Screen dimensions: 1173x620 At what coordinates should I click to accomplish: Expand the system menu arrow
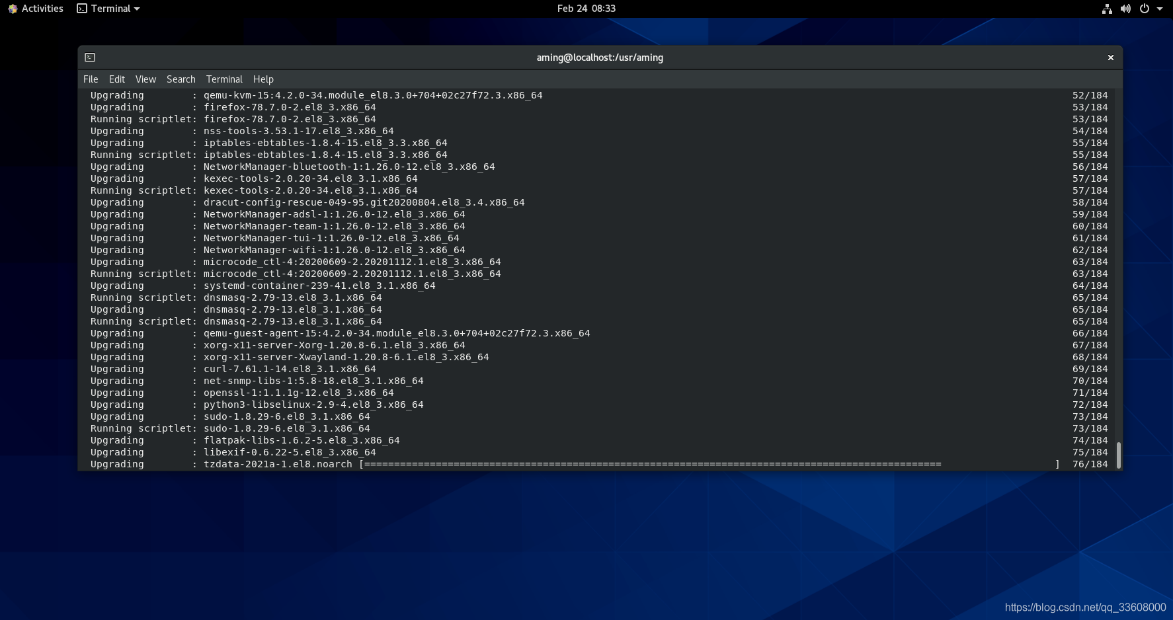pos(1160,9)
